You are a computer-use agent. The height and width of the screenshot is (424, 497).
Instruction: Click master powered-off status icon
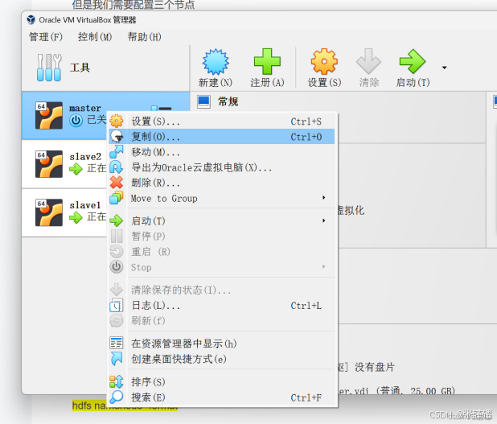click(76, 120)
